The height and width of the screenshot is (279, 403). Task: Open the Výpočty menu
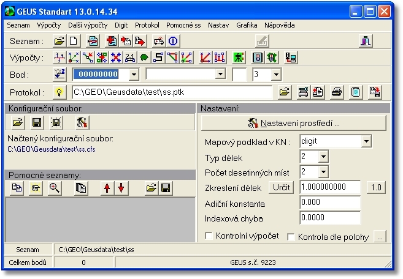point(49,25)
